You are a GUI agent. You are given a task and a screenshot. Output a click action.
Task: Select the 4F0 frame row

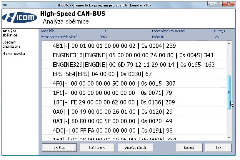click(134, 84)
